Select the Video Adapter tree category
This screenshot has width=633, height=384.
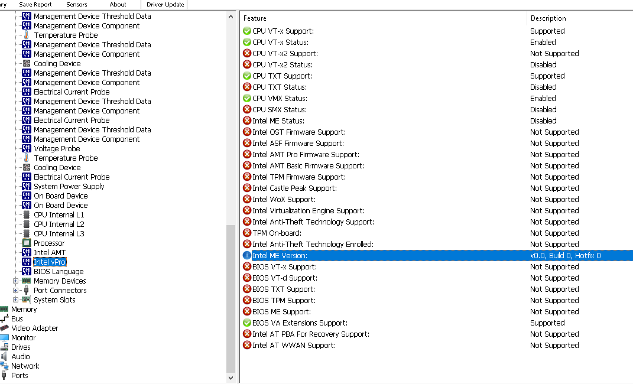[35, 328]
